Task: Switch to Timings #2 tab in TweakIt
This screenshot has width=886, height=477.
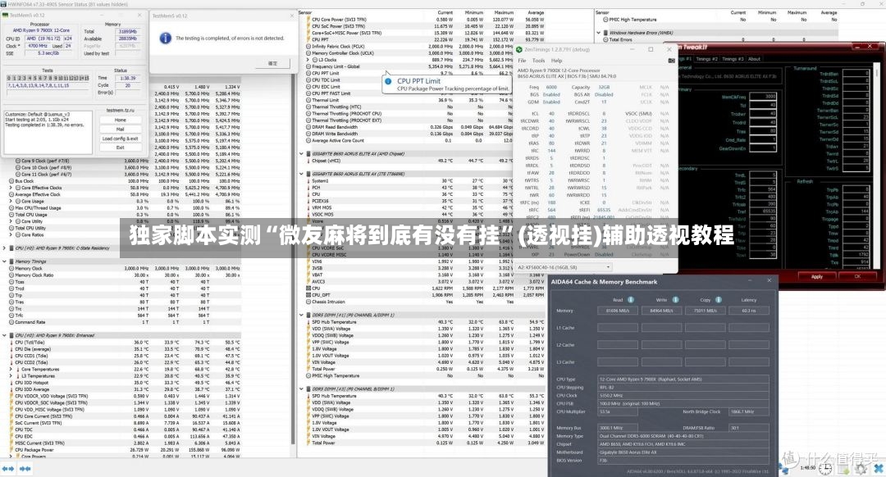Action: (x=707, y=59)
